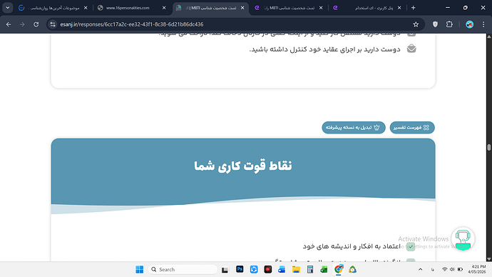
Task: Open the Wi-Fi network tray icon
Action: point(445,269)
